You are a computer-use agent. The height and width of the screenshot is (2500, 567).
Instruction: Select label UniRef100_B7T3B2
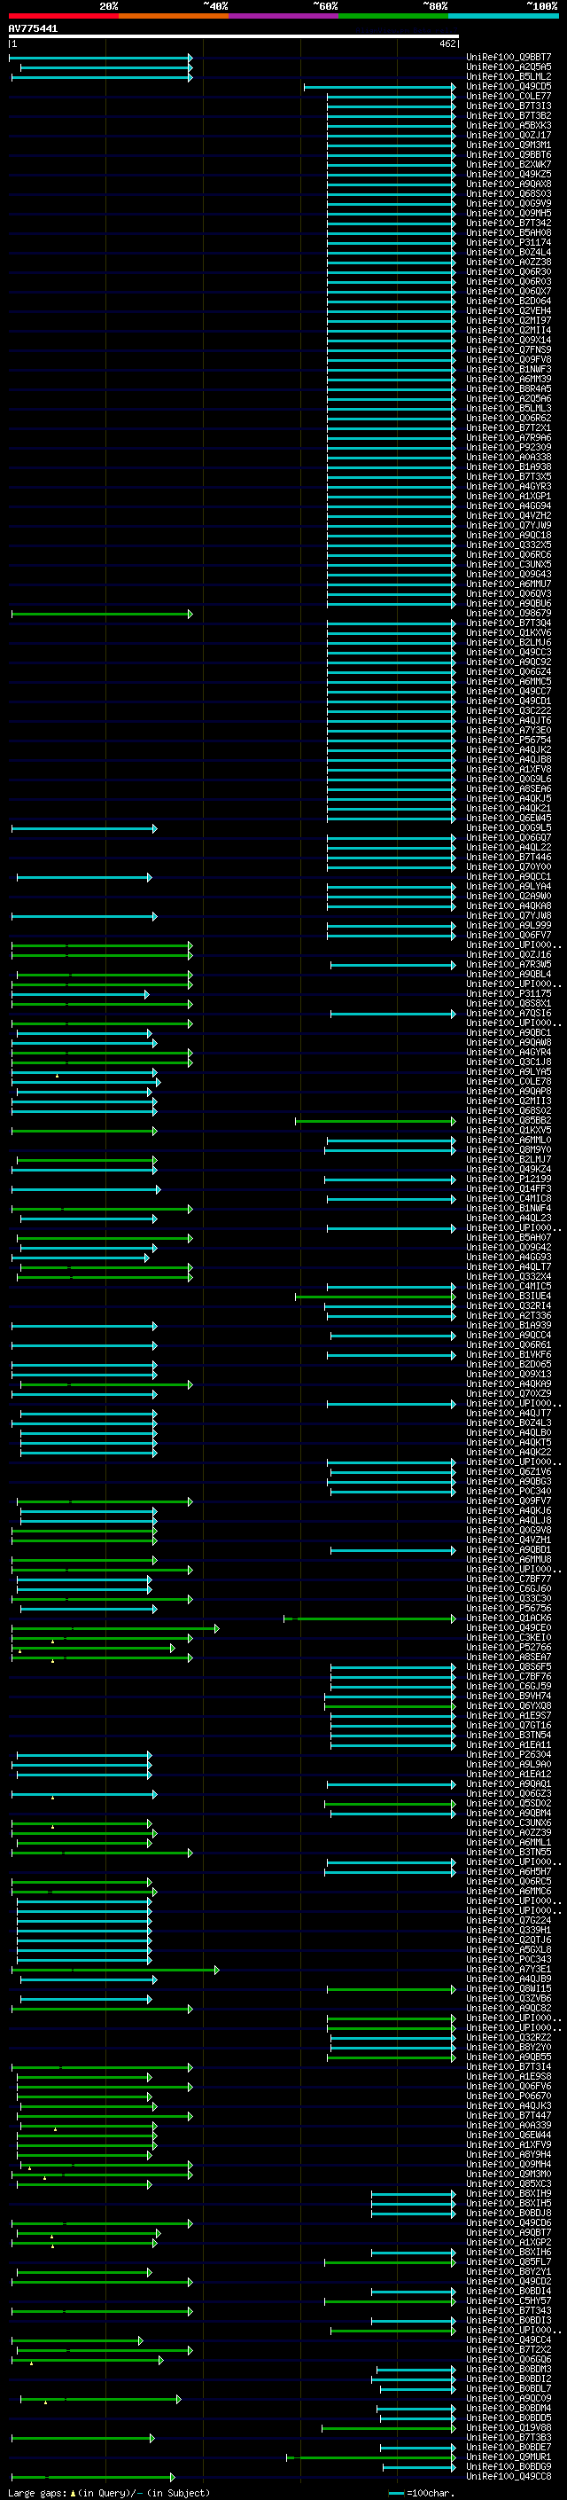[508, 115]
